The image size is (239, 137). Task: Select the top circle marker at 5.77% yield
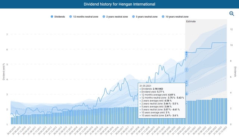(x=186, y=53)
